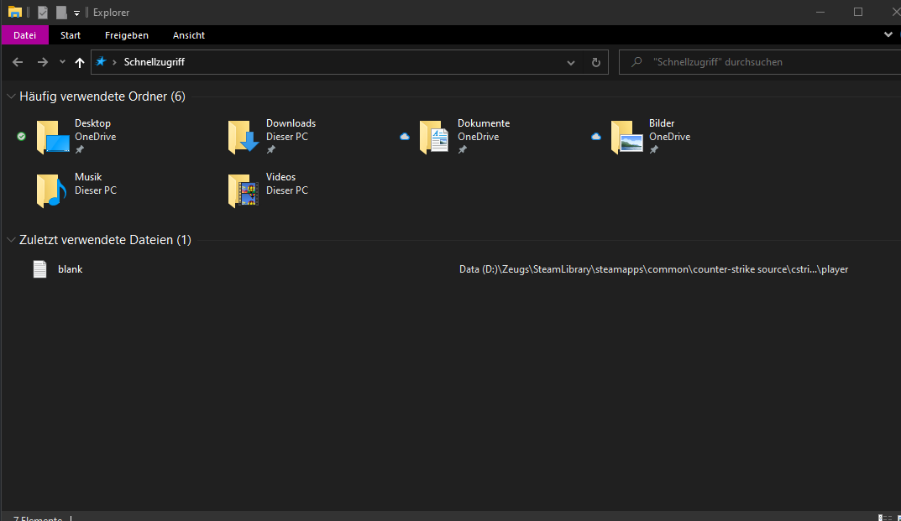Image resolution: width=901 pixels, height=521 pixels.
Task: Open breadcrumb chevron before Schnellzugriff
Action: 114,62
